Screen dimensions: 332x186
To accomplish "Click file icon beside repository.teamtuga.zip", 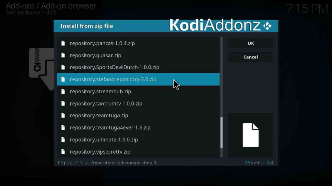I will tap(63, 115).
